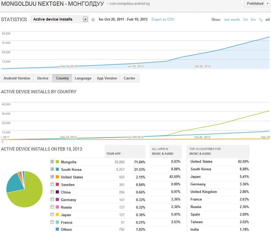Check the Germany checkbox
Viewport: 271px width, 232px height.
click(52, 199)
